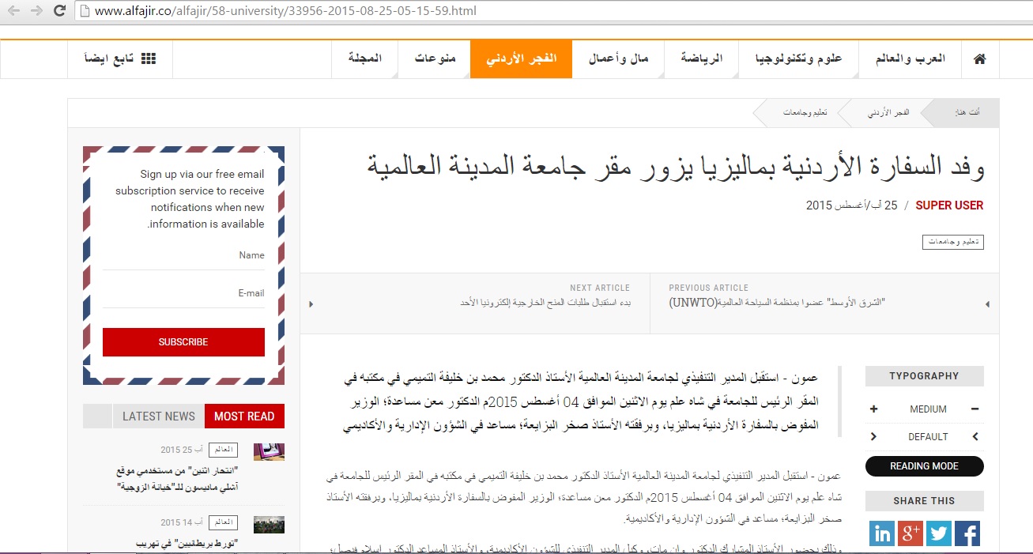Click the E-mail input field
The width and height of the screenshot is (1033, 554).
pyautogui.click(x=183, y=294)
